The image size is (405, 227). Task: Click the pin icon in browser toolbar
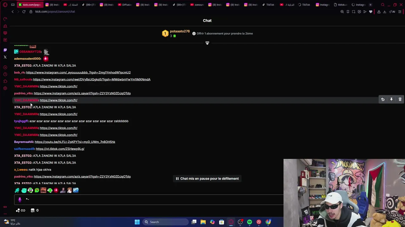[x=348, y=12]
